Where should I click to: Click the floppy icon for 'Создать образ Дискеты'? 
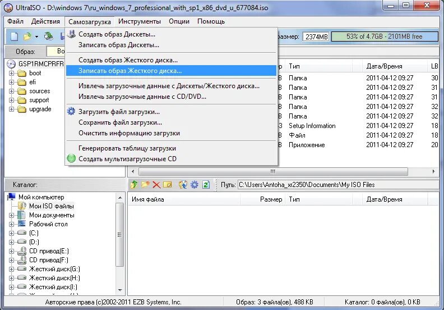71,34
